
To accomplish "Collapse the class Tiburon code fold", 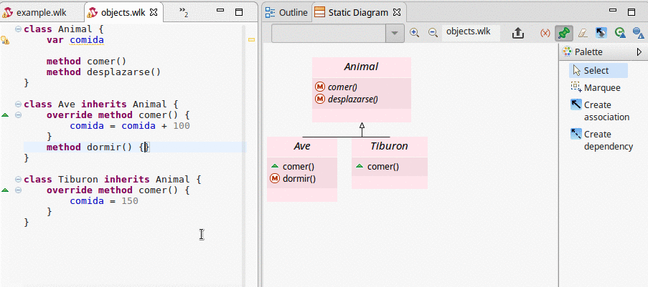I will click(18, 179).
